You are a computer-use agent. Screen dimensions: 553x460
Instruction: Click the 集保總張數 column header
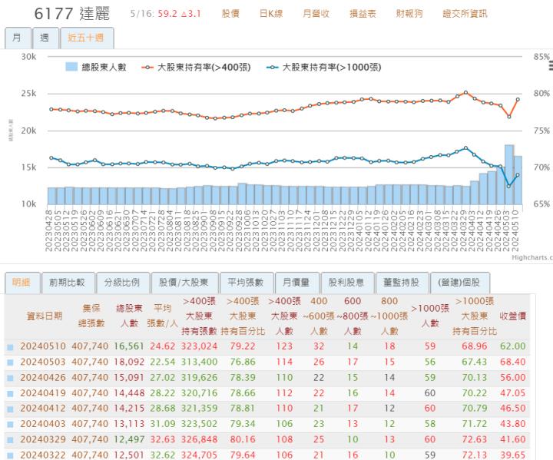pyautogui.click(x=91, y=316)
